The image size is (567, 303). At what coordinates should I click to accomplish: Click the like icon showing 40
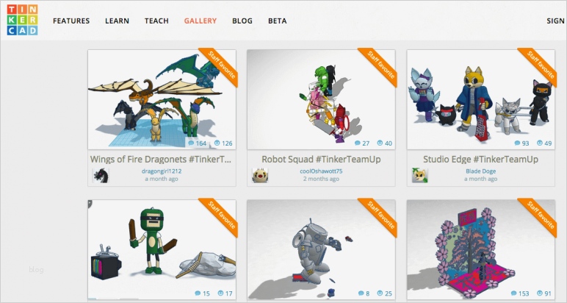(x=380, y=143)
